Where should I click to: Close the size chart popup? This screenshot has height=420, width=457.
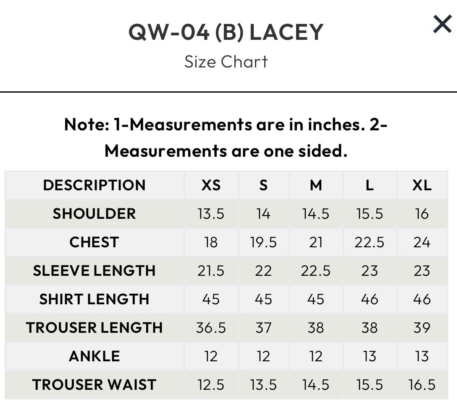[x=442, y=25]
